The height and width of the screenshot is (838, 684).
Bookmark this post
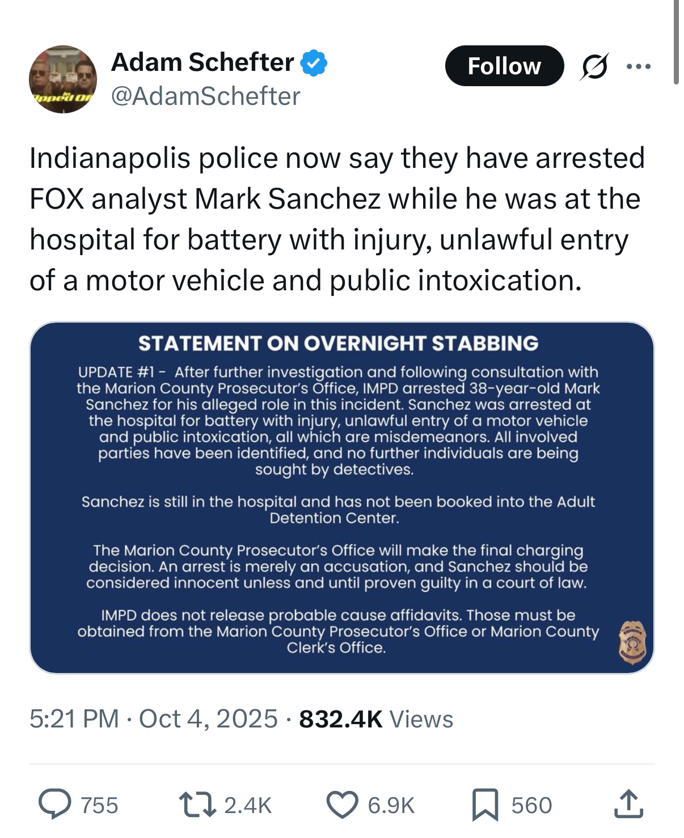[485, 805]
